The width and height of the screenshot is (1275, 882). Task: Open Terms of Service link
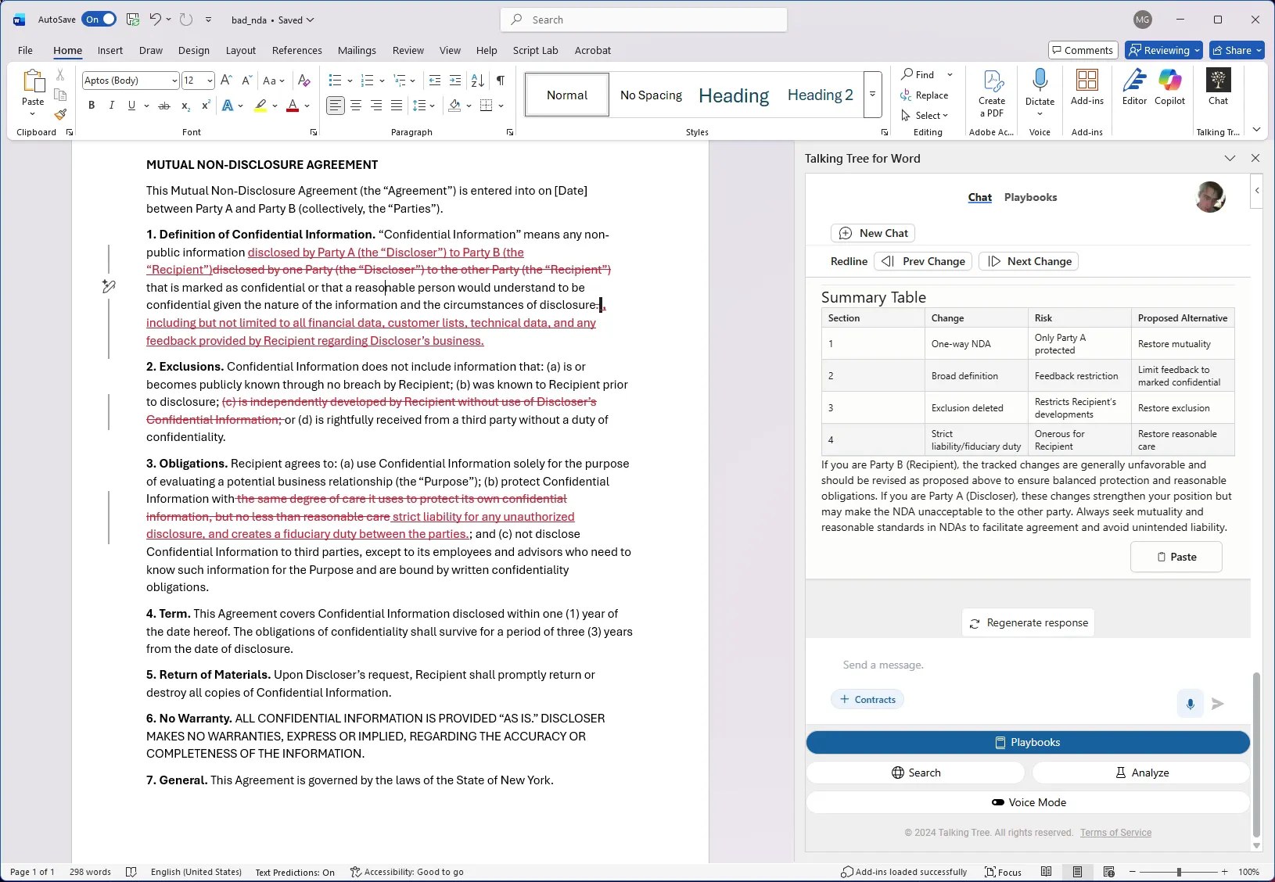pos(1115,833)
